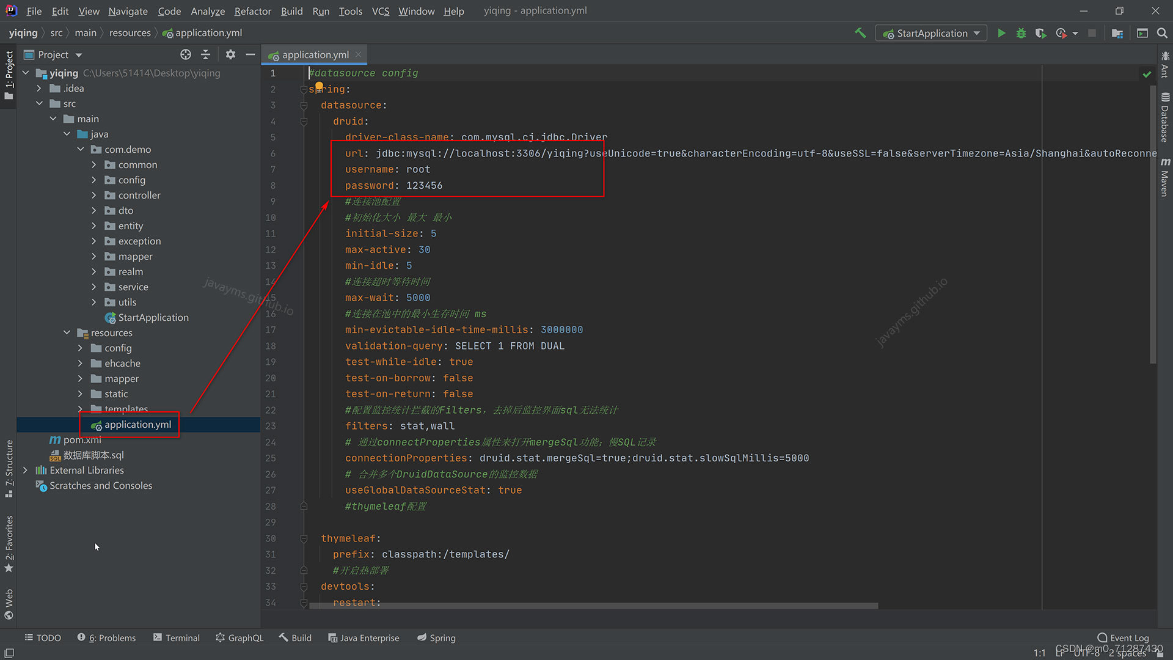
Task: Open the Terminal tool window
Action: (176, 637)
